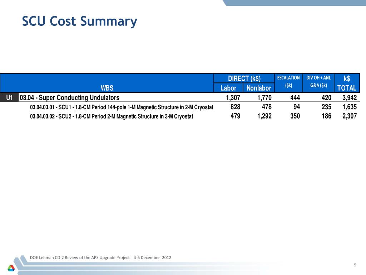This screenshot has height=275, width=366.
Task: Select SCU1 labor value 828
Action: [235, 107]
